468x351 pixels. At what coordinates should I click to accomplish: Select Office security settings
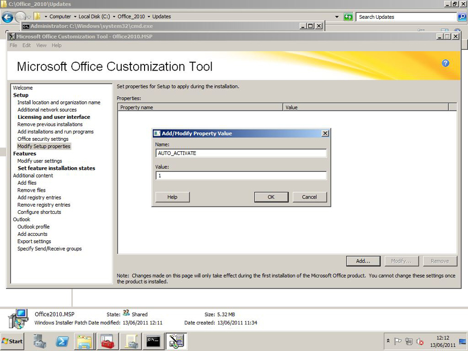[43, 139]
